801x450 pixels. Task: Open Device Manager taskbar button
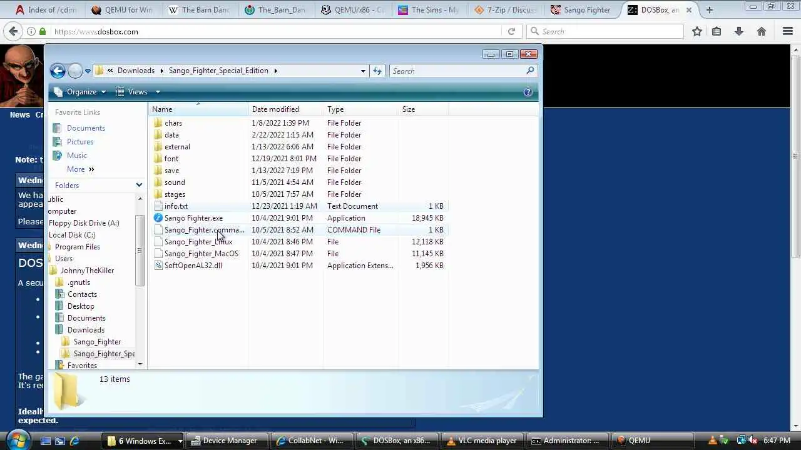[227, 441]
